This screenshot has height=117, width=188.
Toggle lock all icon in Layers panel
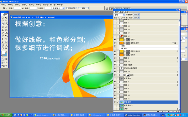[x=127, y=18]
